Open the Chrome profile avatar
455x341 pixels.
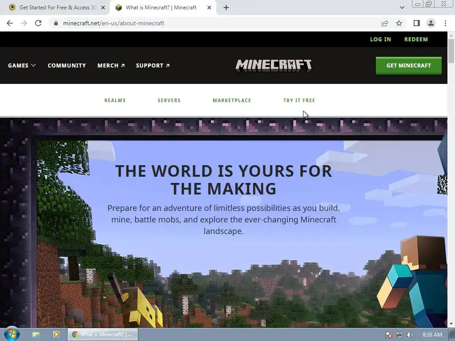click(x=431, y=23)
